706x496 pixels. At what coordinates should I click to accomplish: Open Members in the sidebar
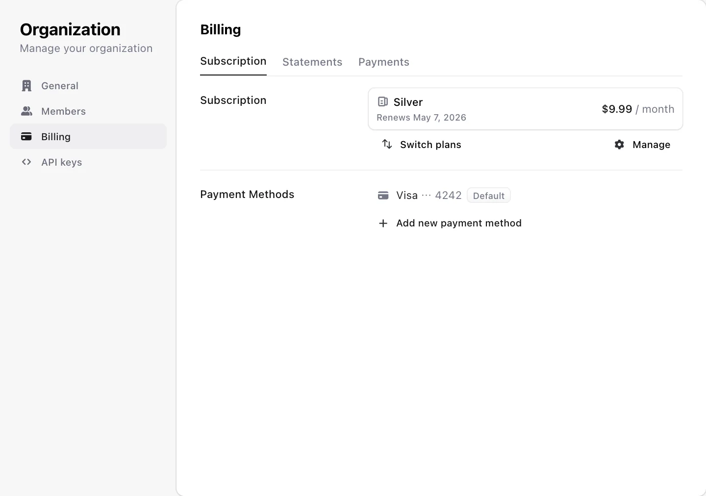point(88,111)
